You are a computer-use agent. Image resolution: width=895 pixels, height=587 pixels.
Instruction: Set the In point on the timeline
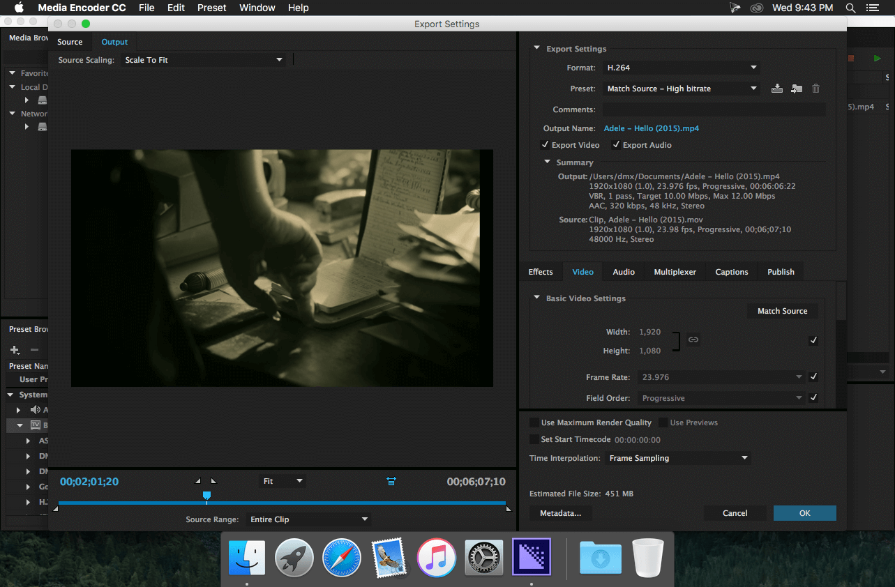pos(197,480)
